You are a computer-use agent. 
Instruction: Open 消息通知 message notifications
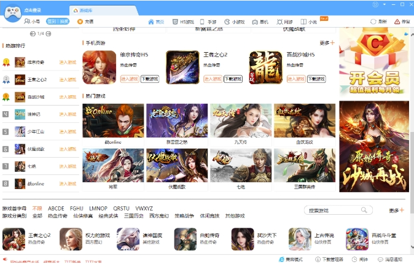pos(390,260)
